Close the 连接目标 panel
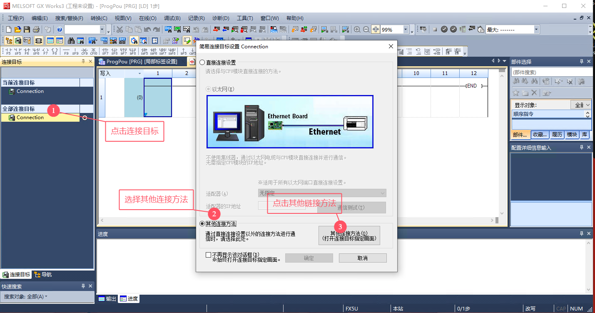This screenshot has height=313, width=595. click(90, 62)
